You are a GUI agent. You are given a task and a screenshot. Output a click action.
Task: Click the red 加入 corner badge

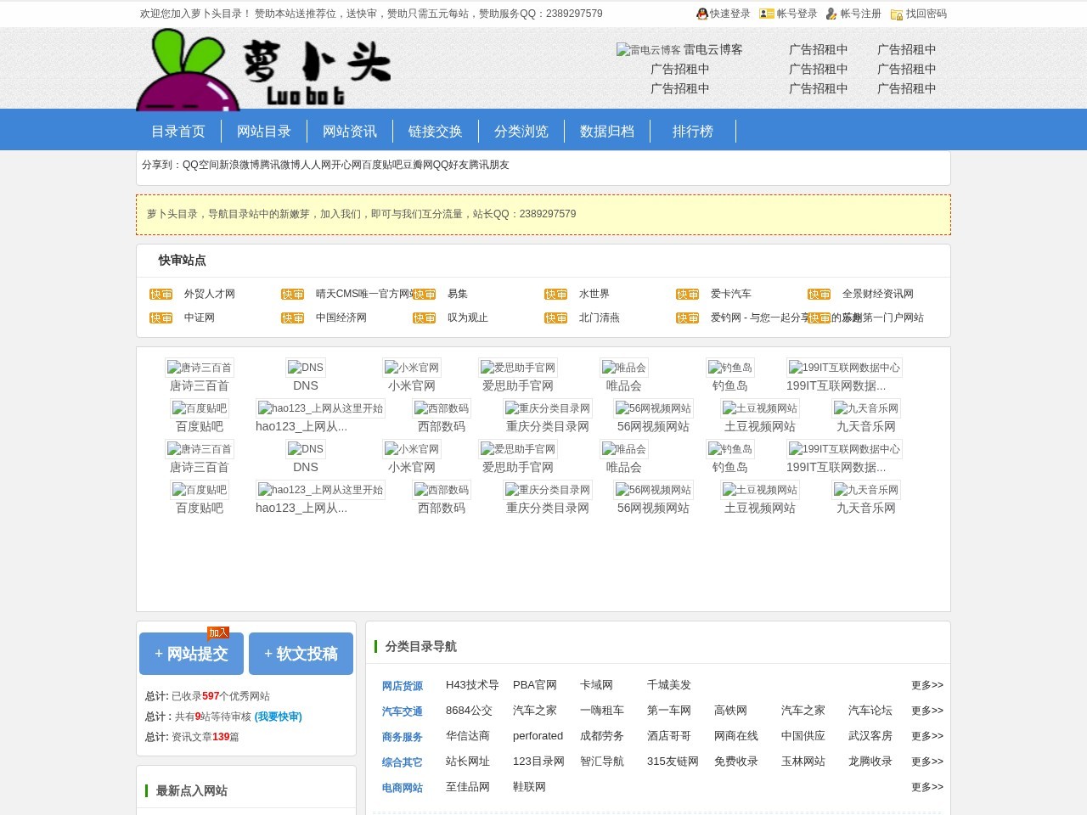(x=218, y=632)
